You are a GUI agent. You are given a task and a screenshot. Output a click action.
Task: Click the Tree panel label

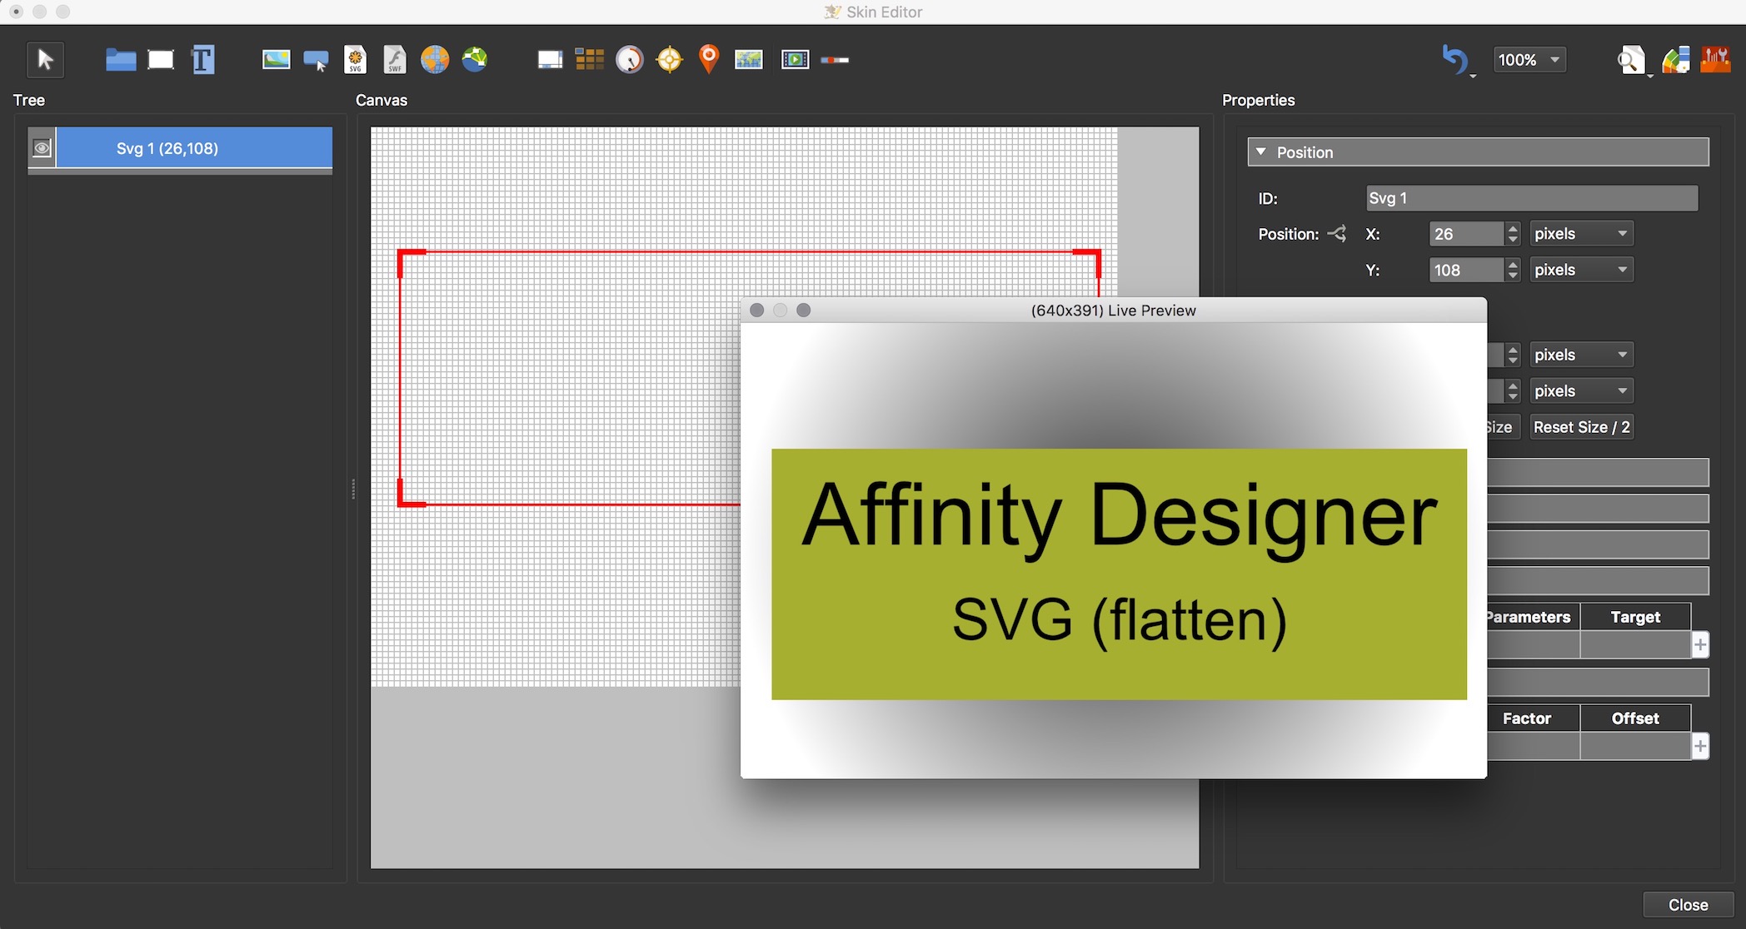pos(29,100)
